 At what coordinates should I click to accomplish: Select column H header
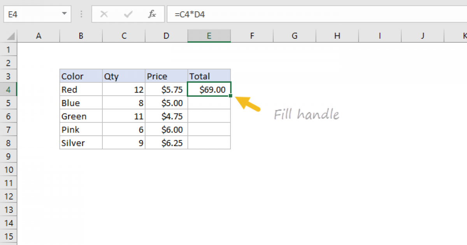tap(337, 36)
